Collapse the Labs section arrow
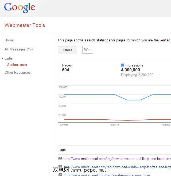The height and width of the screenshot is (176, 171). pos(2,58)
